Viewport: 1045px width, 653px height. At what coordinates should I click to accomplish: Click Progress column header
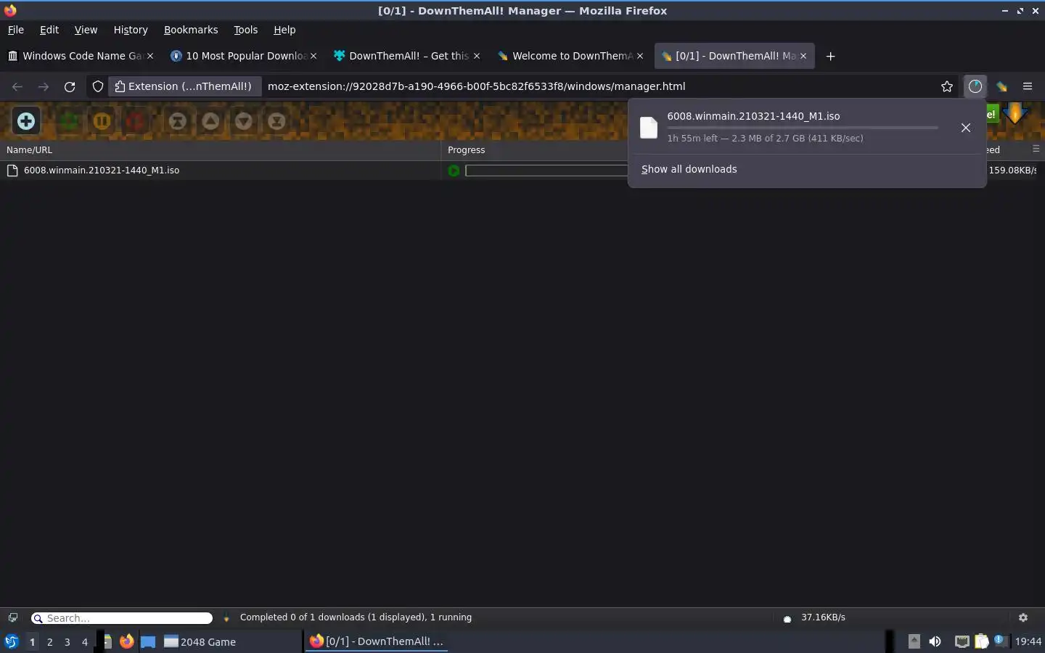pos(534,149)
